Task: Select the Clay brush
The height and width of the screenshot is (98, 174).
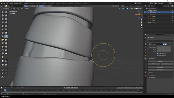Action: tap(2, 16)
